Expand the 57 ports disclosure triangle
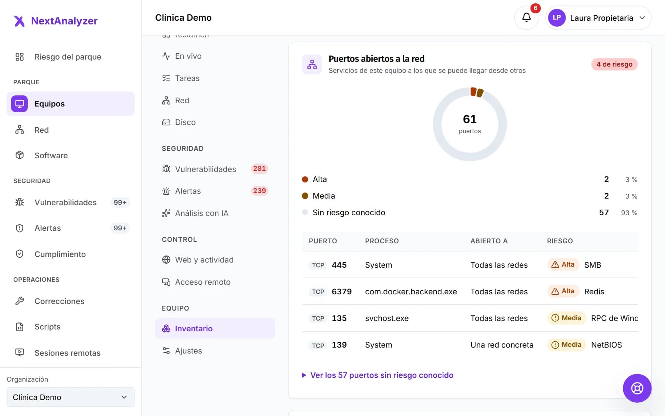This screenshot has height=416, width=665. [304, 375]
